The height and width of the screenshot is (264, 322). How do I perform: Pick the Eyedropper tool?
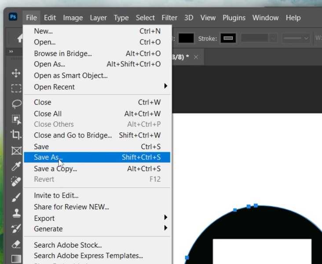[16, 166]
